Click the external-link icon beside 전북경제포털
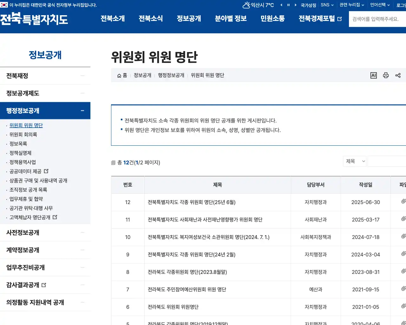This screenshot has height=325, width=406. point(341,19)
